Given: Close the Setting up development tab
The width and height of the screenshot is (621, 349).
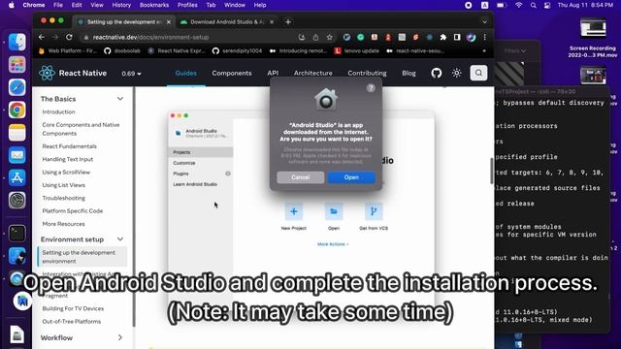Looking at the screenshot, I should [169, 22].
